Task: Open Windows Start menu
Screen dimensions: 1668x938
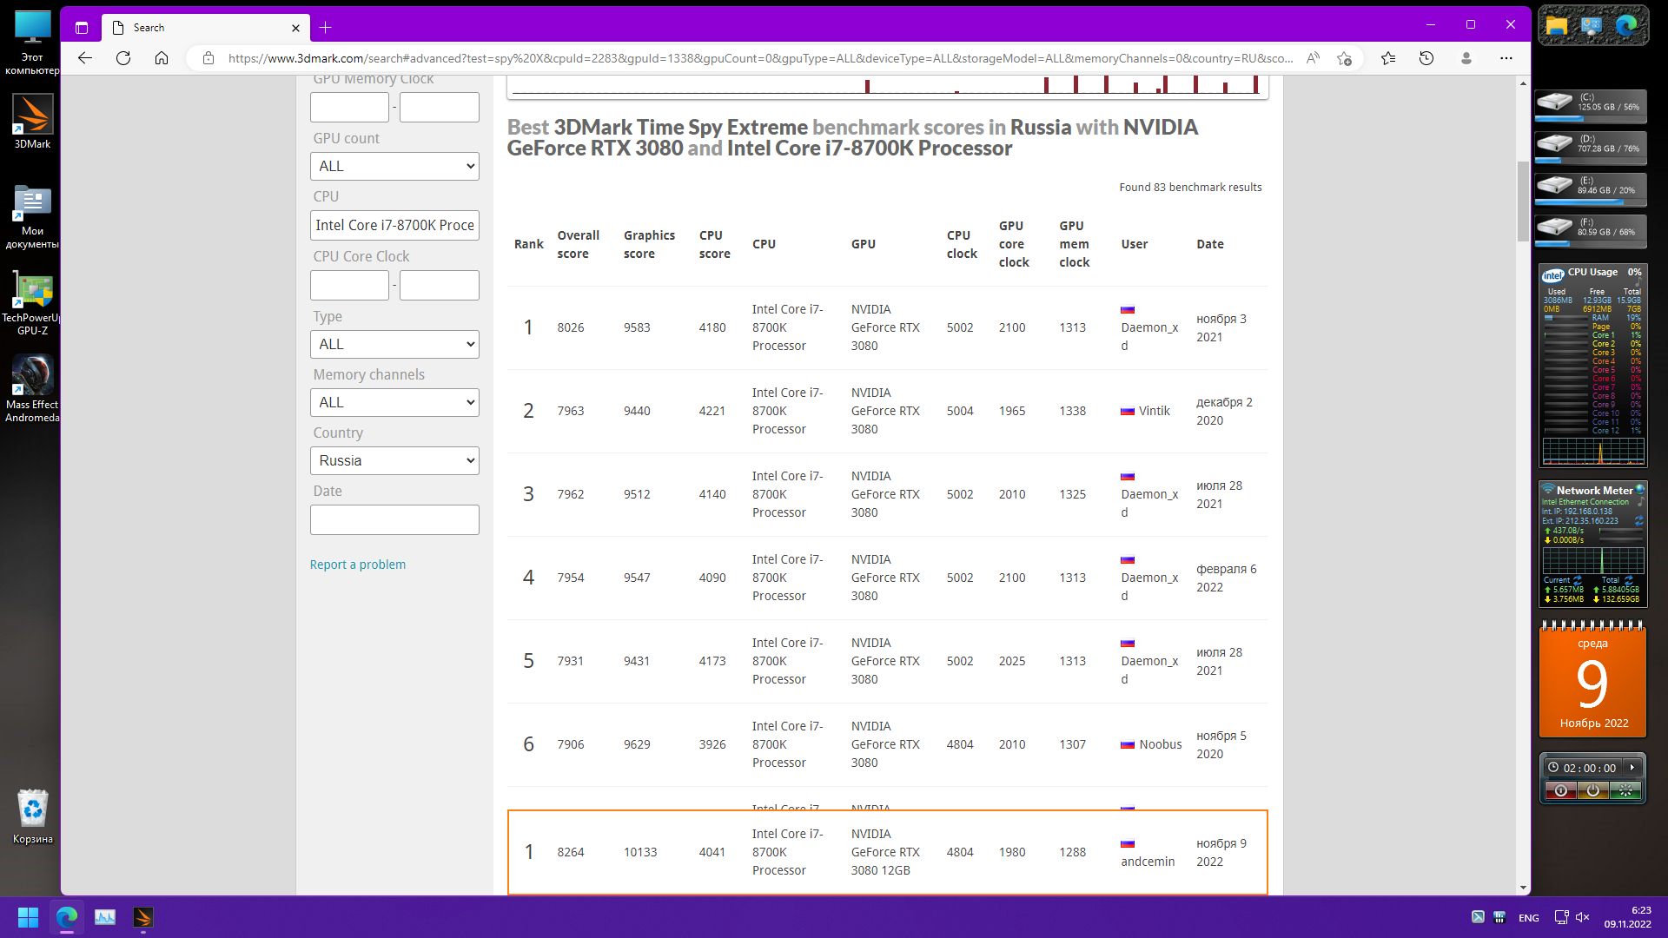Action: 28,917
